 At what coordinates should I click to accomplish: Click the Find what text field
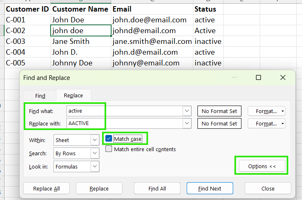click(x=124, y=111)
